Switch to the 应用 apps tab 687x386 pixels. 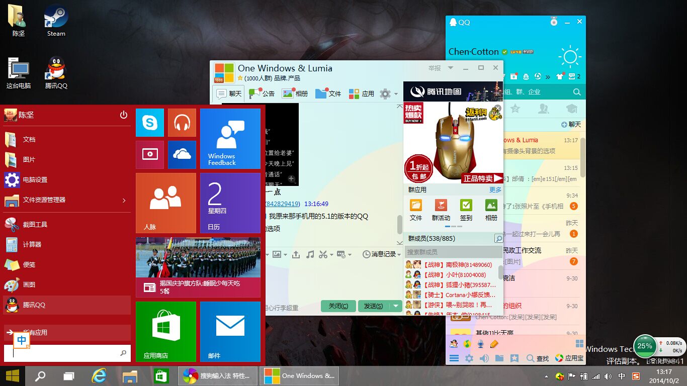tap(361, 93)
